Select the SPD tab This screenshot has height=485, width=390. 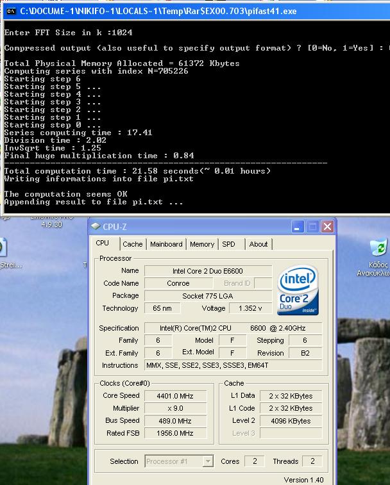point(228,244)
